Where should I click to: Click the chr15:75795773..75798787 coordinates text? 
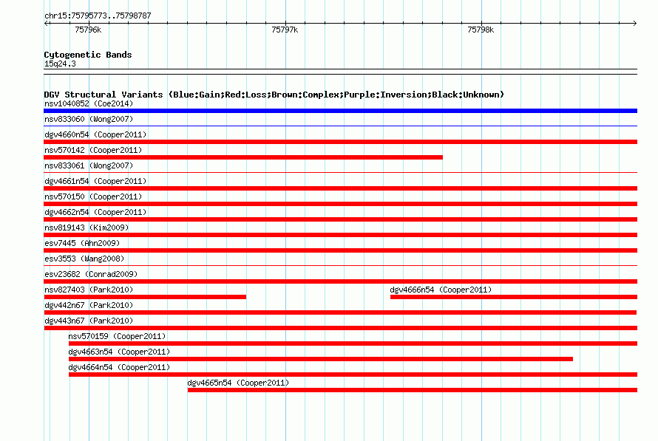(98, 16)
